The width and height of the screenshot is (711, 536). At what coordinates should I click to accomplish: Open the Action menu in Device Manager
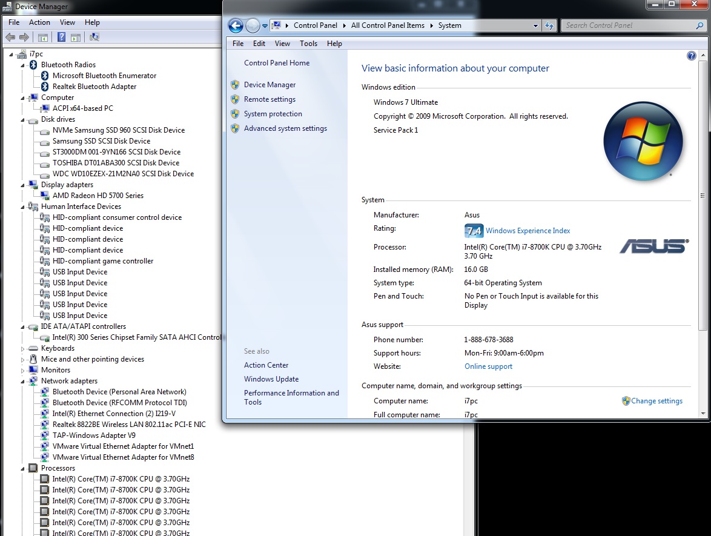coord(39,22)
